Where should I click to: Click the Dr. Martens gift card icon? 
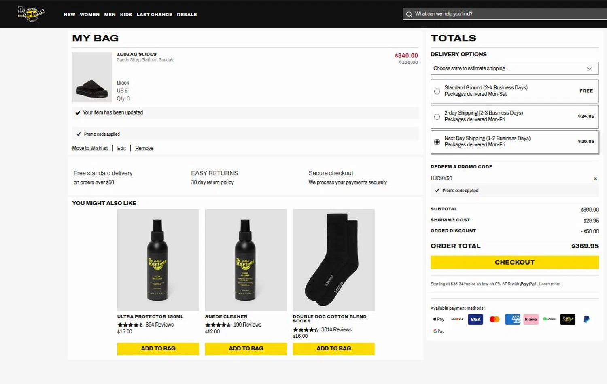click(x=568, y=319)
